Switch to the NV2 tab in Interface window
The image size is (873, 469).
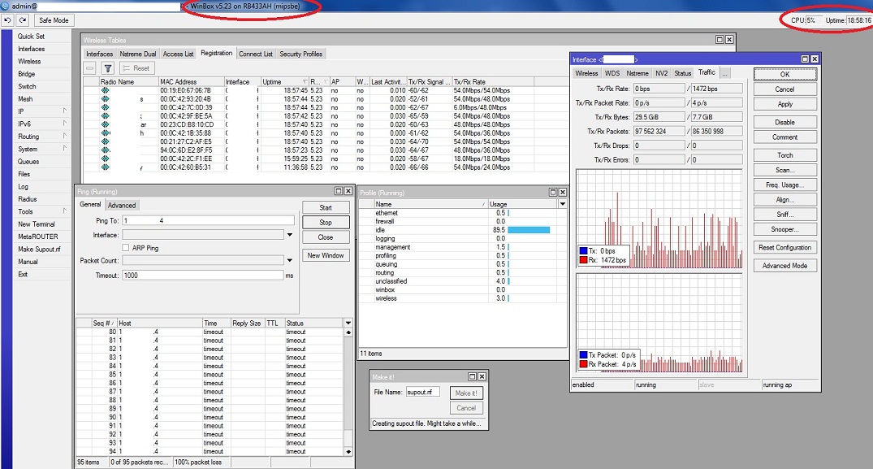[661, 73]
